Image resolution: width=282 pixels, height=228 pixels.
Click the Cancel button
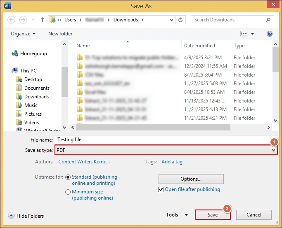tap(254, 215)
